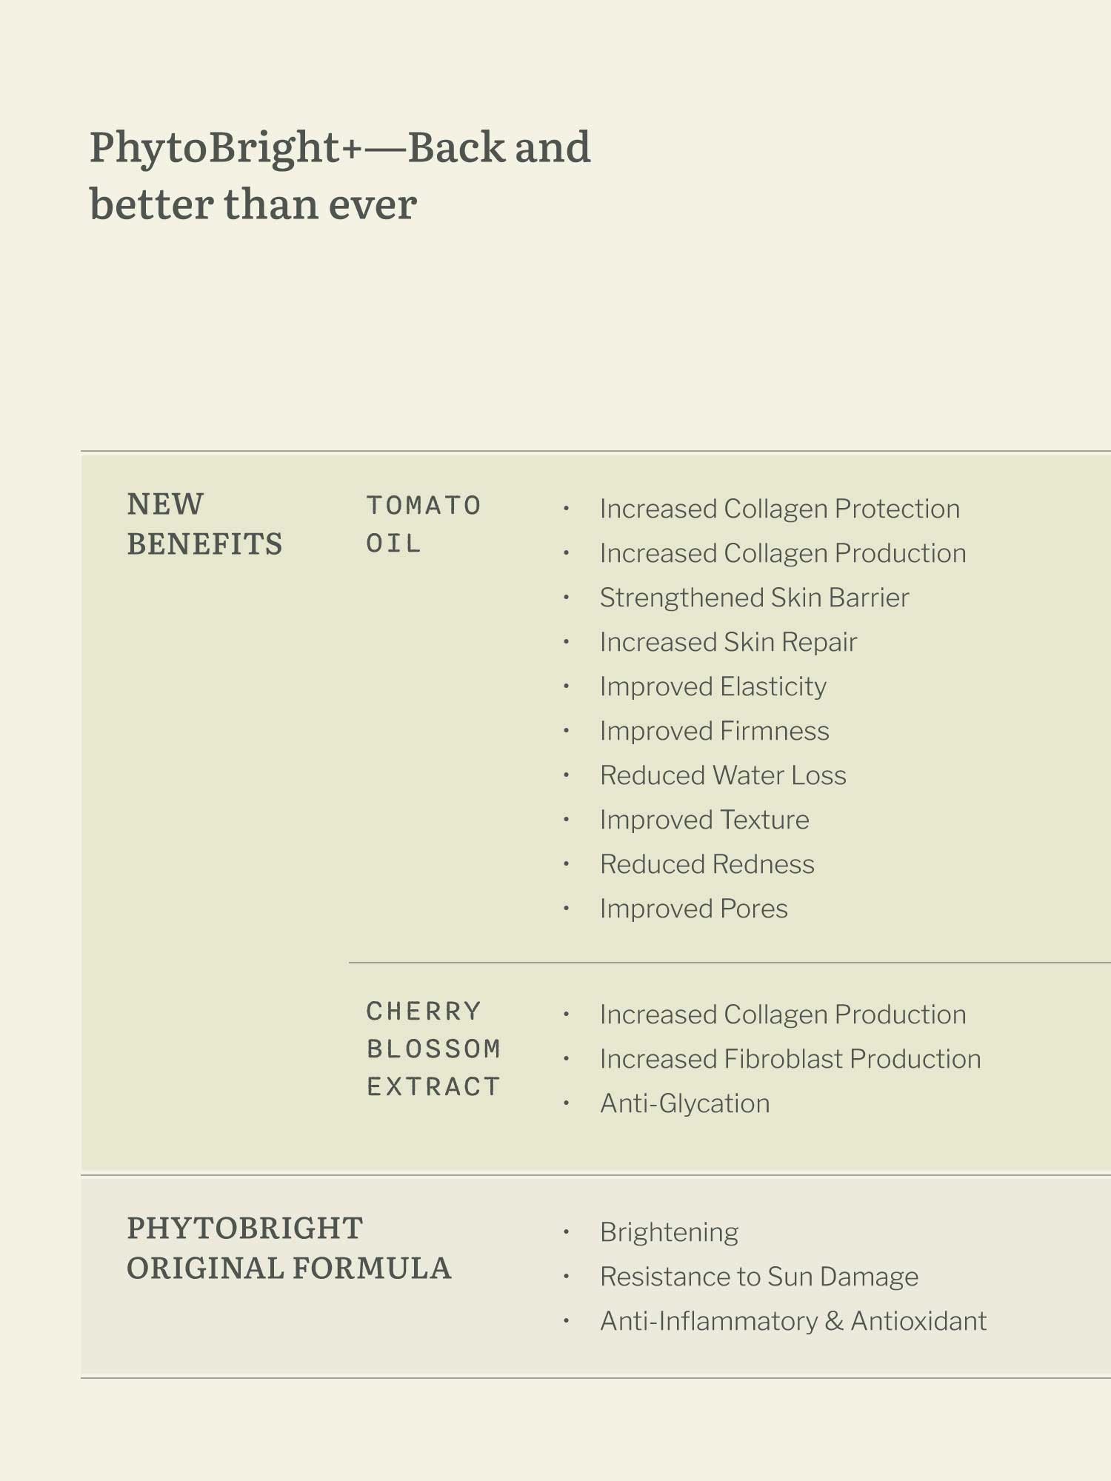Click the "PhytoBright+—Back and better than ever" headline
Screen dimensions: 1111x1481
coord(340,175)
